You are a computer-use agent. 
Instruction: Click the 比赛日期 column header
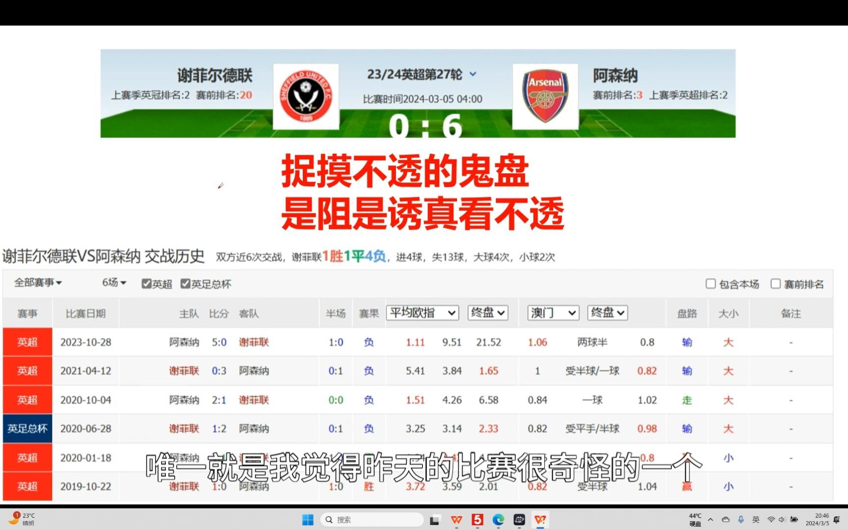click(86, 314)
